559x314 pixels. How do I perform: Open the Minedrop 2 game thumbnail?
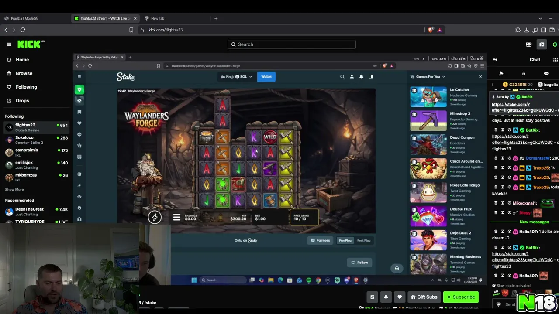(x=428, y=120)
